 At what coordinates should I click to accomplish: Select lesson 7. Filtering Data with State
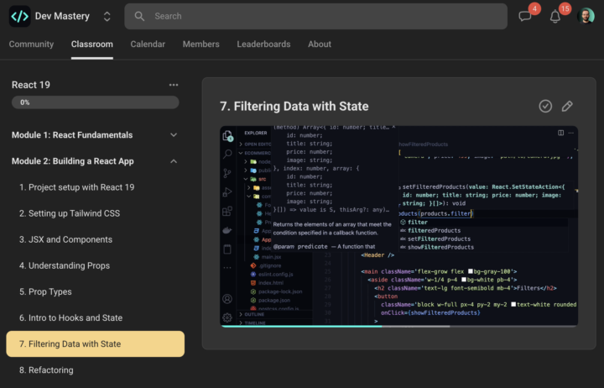[95, 343]
